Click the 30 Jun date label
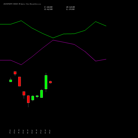The height and width of the screenshot is (138, 138). 19,131
